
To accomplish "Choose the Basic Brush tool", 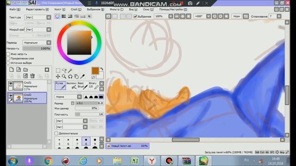I will [82, 85].
